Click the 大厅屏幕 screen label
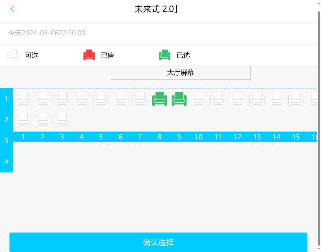 181,72
